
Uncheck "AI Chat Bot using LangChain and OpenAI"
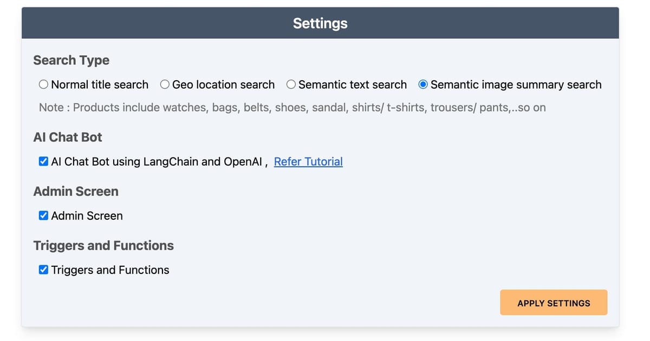click(x=43, y=161)
